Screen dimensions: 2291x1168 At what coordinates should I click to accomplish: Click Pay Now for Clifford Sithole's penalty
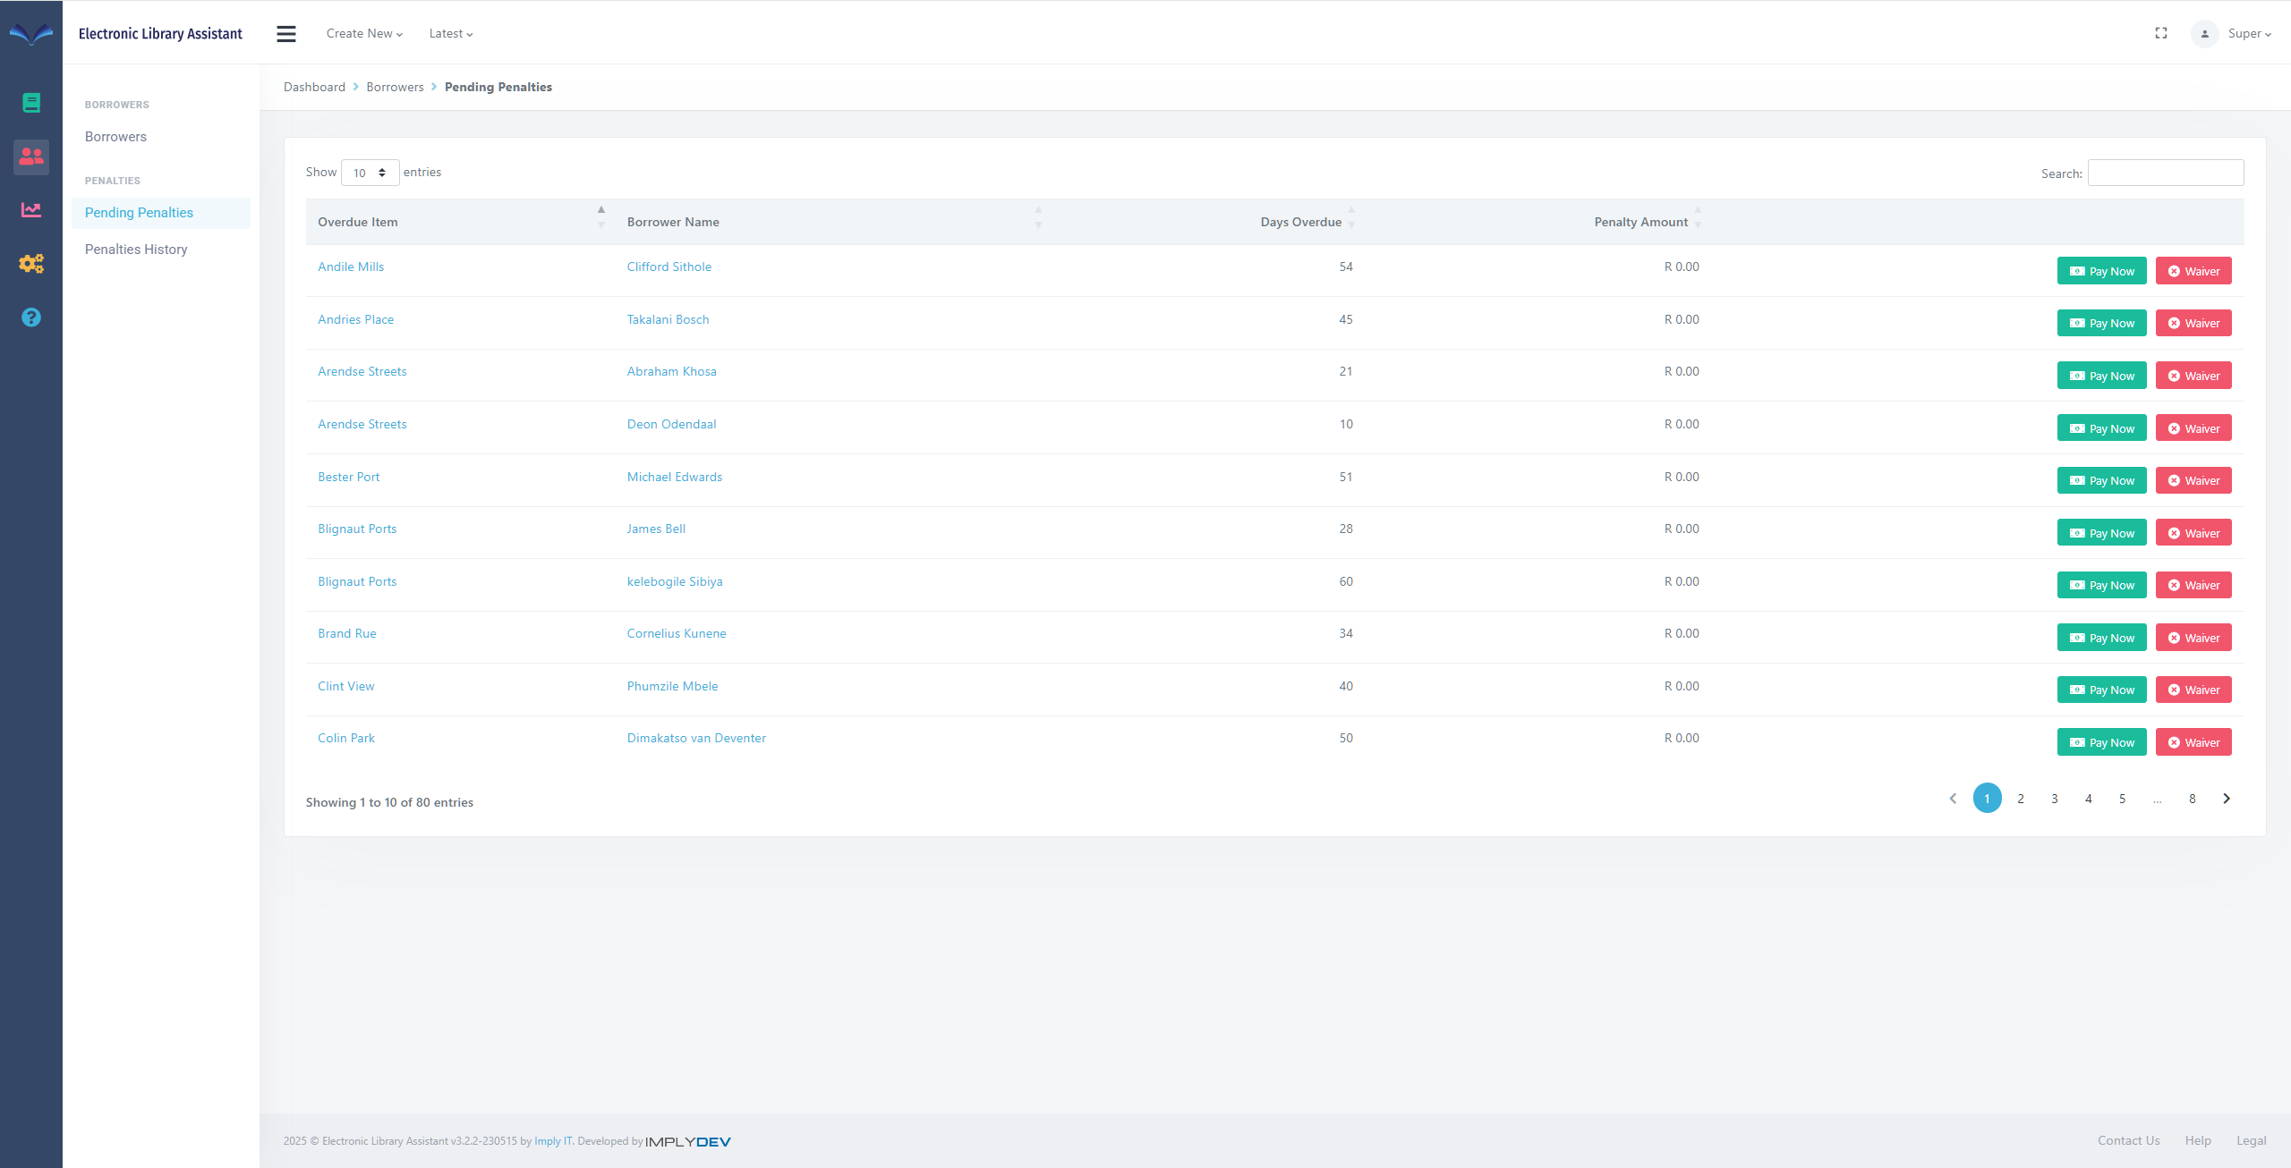click(2101, 270)
